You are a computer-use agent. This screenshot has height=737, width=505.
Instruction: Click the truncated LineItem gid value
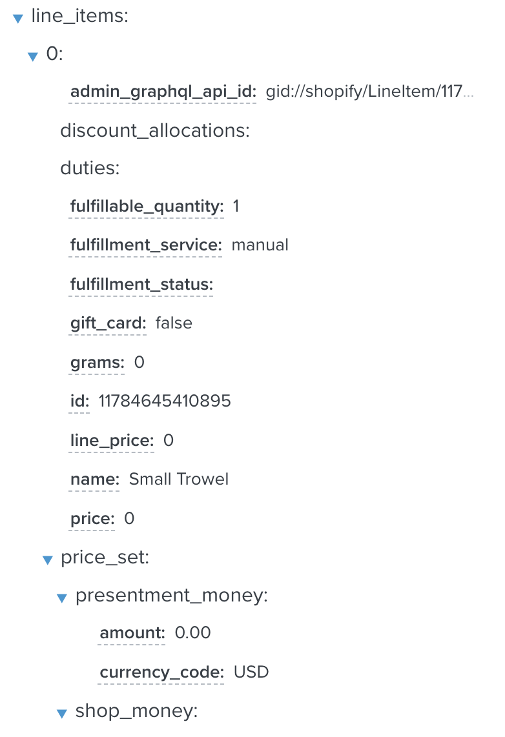[370, 91]
